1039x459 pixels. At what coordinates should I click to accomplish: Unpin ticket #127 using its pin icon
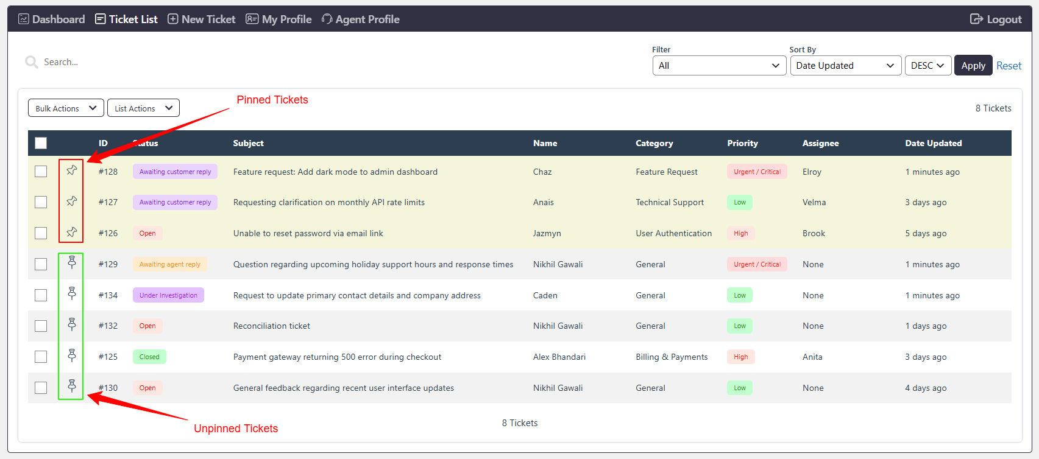pos(72,201)
